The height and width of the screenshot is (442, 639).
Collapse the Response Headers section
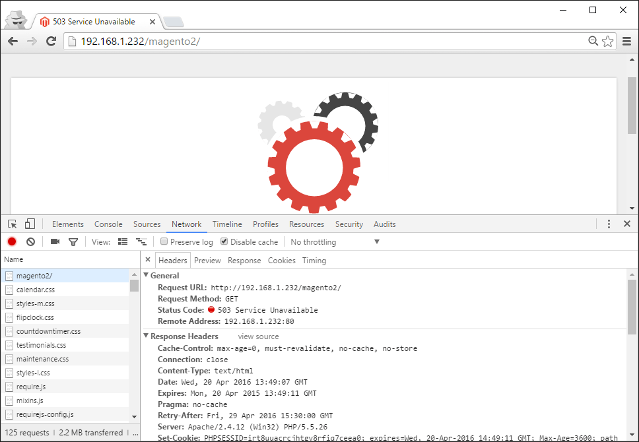pyautogui.click(x=146, y=336)
